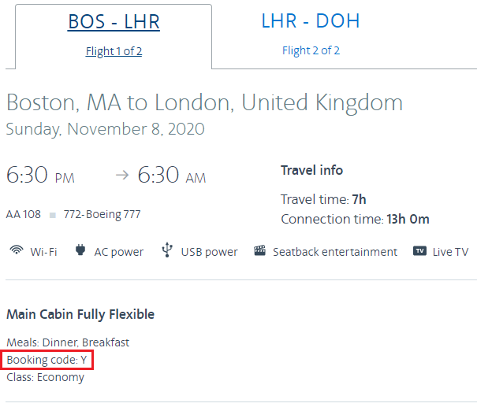Click the Main Cabin Fully Flexible heading
Screen dimensions: 477x407
coord(80,314)
